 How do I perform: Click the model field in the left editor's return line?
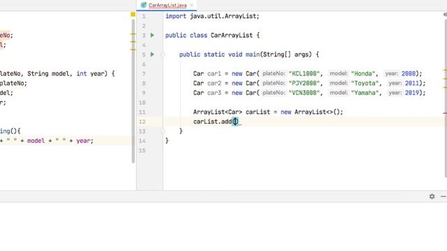(x=36, y=141)
